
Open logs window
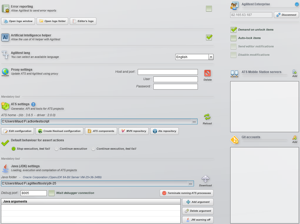18,21
